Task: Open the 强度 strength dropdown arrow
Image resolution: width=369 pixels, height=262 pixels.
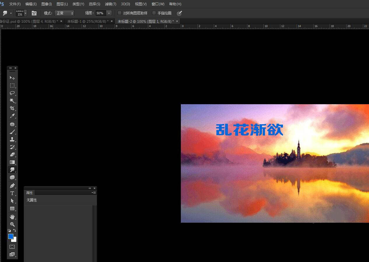Action: (109, 13)
